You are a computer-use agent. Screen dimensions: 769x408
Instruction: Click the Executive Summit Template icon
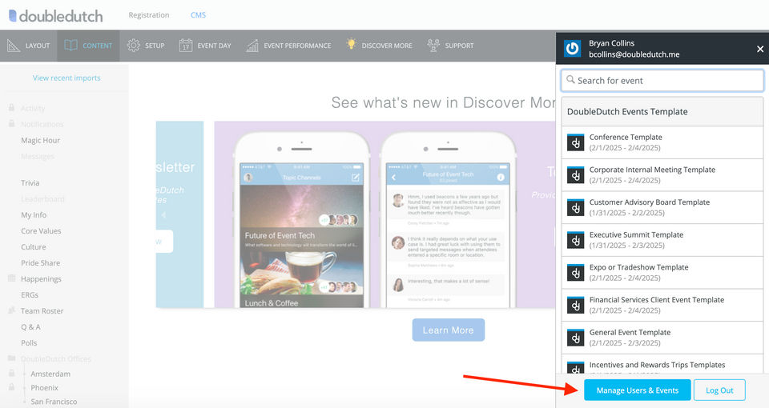pos(576,240)
